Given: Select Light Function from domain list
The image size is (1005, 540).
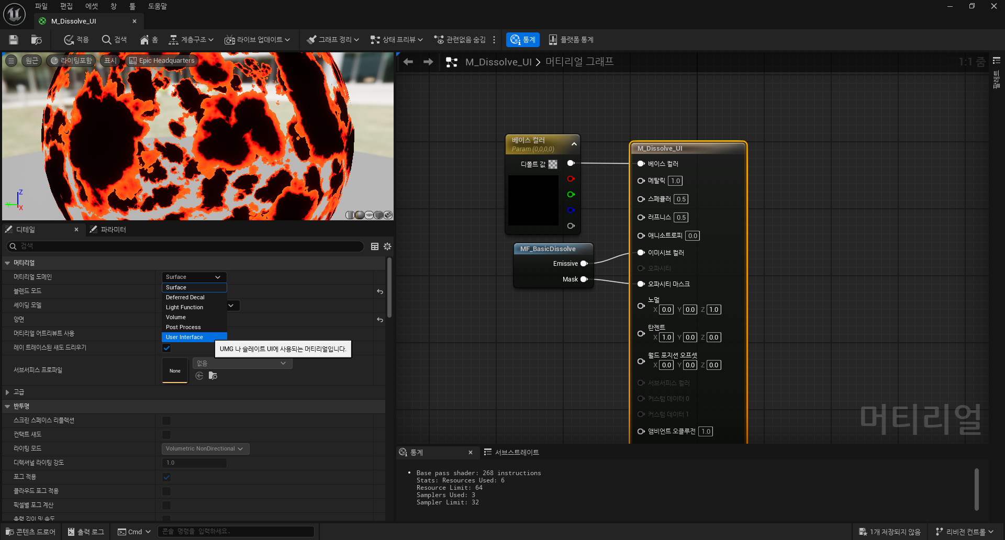Looking at the screenshot, I should tap(194, 307).
